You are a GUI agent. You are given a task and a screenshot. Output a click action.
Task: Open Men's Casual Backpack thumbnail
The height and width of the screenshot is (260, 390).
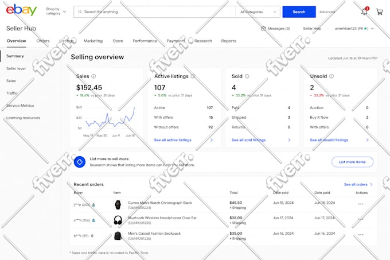pyautogui.click(x=118, y=236)
